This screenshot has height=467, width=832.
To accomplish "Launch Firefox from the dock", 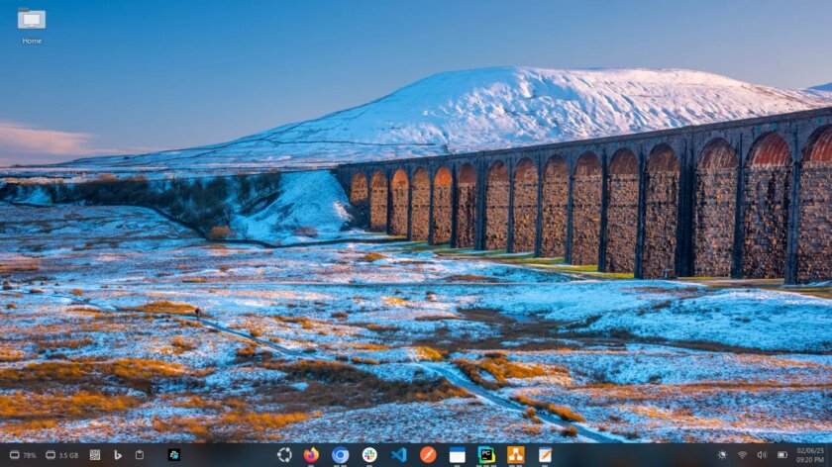I will 311,455.
